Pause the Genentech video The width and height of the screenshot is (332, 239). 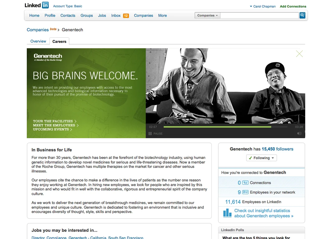155,134
